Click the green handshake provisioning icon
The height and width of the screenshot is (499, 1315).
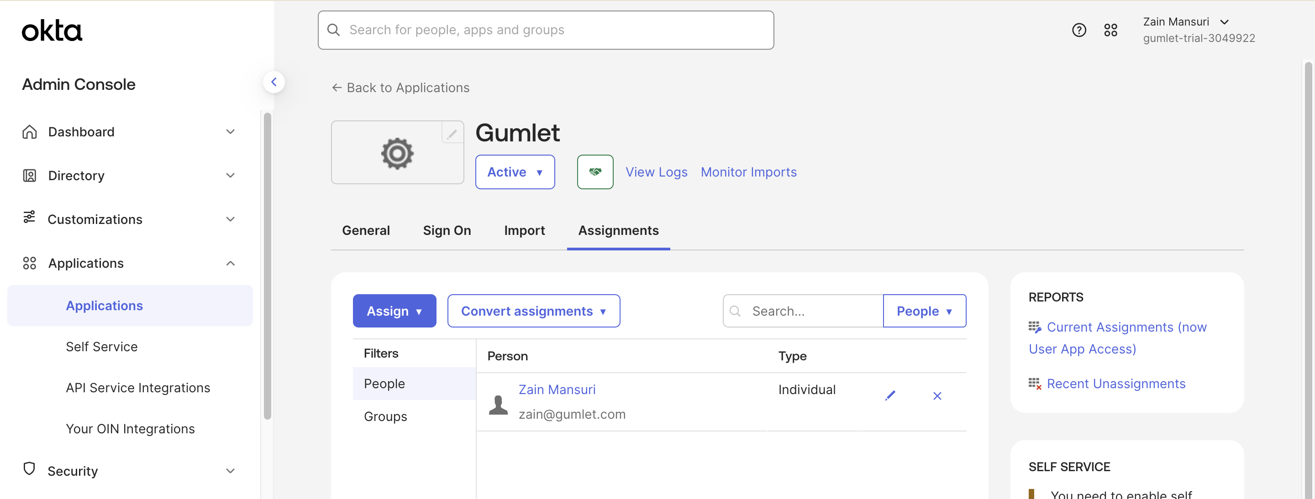pyautogui.click(x=595, y=172)
